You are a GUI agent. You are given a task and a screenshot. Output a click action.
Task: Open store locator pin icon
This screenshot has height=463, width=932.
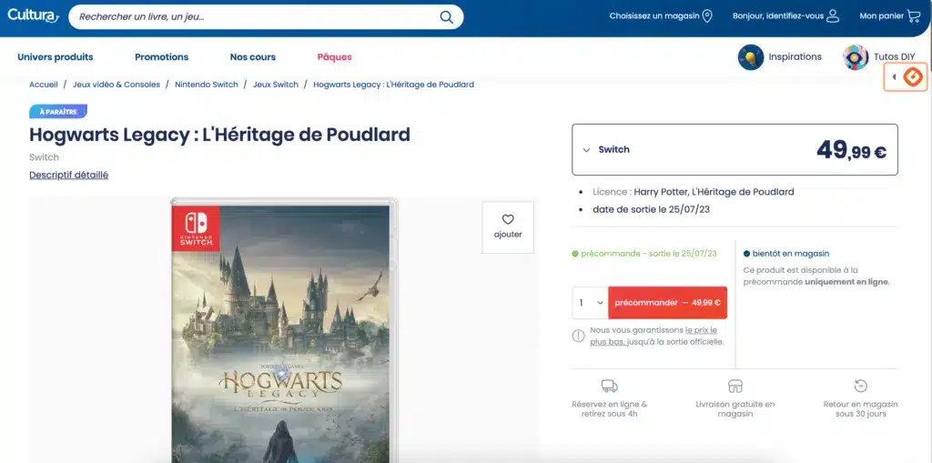coord(707,15)
